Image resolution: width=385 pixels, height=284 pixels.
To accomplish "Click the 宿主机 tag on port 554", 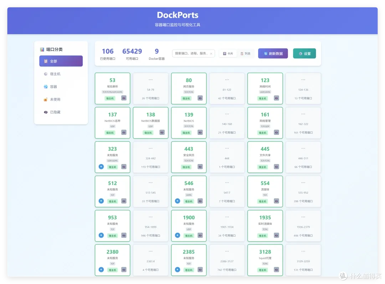I will (262, 201).
